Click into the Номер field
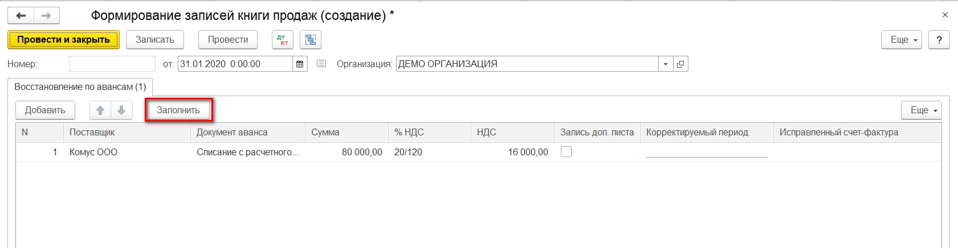 (x=112, y=64)
